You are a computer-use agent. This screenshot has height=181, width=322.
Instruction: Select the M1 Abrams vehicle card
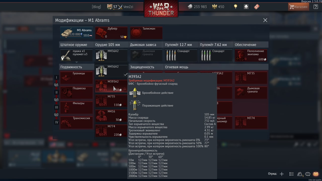click(76, 33)
